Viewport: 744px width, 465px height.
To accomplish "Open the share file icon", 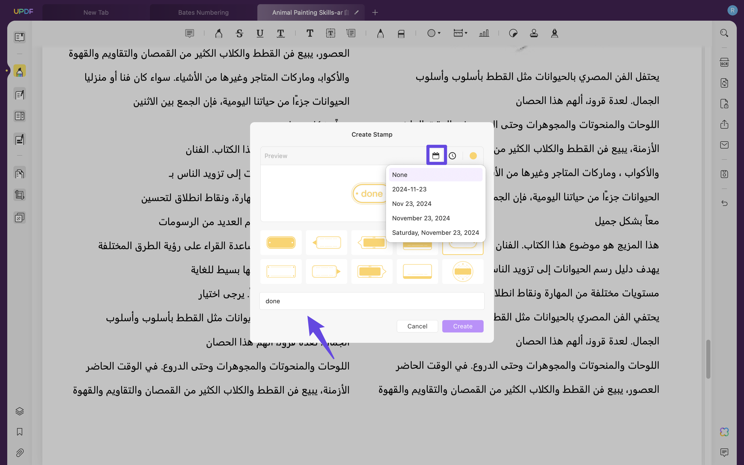I will click(x=724, y=124).
